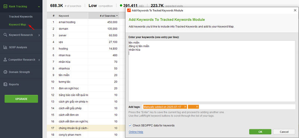Open the Reports module
This screenshot has width=299, height=138.
[14, 85]
